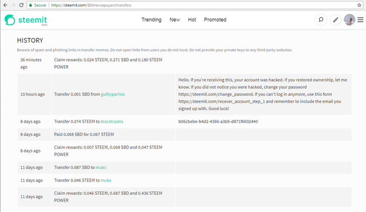Screen dimensions: 366x212
Task: Go to the Trending tab
Action: click(x=151, y=19)
